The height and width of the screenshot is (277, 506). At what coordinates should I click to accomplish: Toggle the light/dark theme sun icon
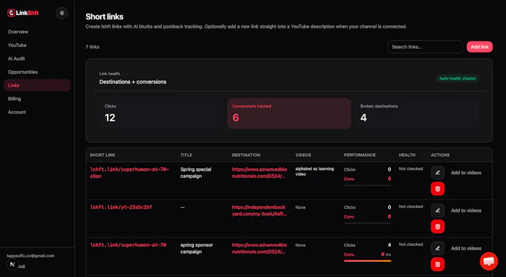click(x=62, y=13)
